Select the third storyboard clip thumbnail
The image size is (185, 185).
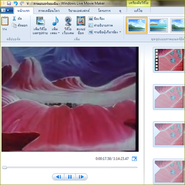coord(169,134)
